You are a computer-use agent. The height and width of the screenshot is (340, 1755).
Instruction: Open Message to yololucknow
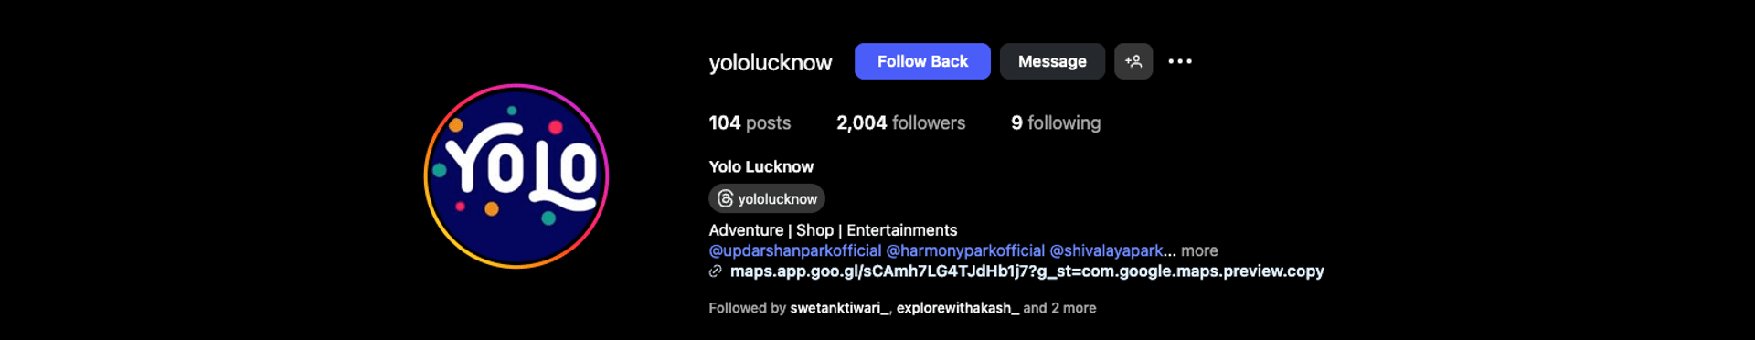point(1052,61)
